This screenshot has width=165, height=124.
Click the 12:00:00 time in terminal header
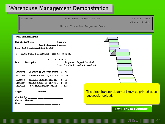coord(27,18)
